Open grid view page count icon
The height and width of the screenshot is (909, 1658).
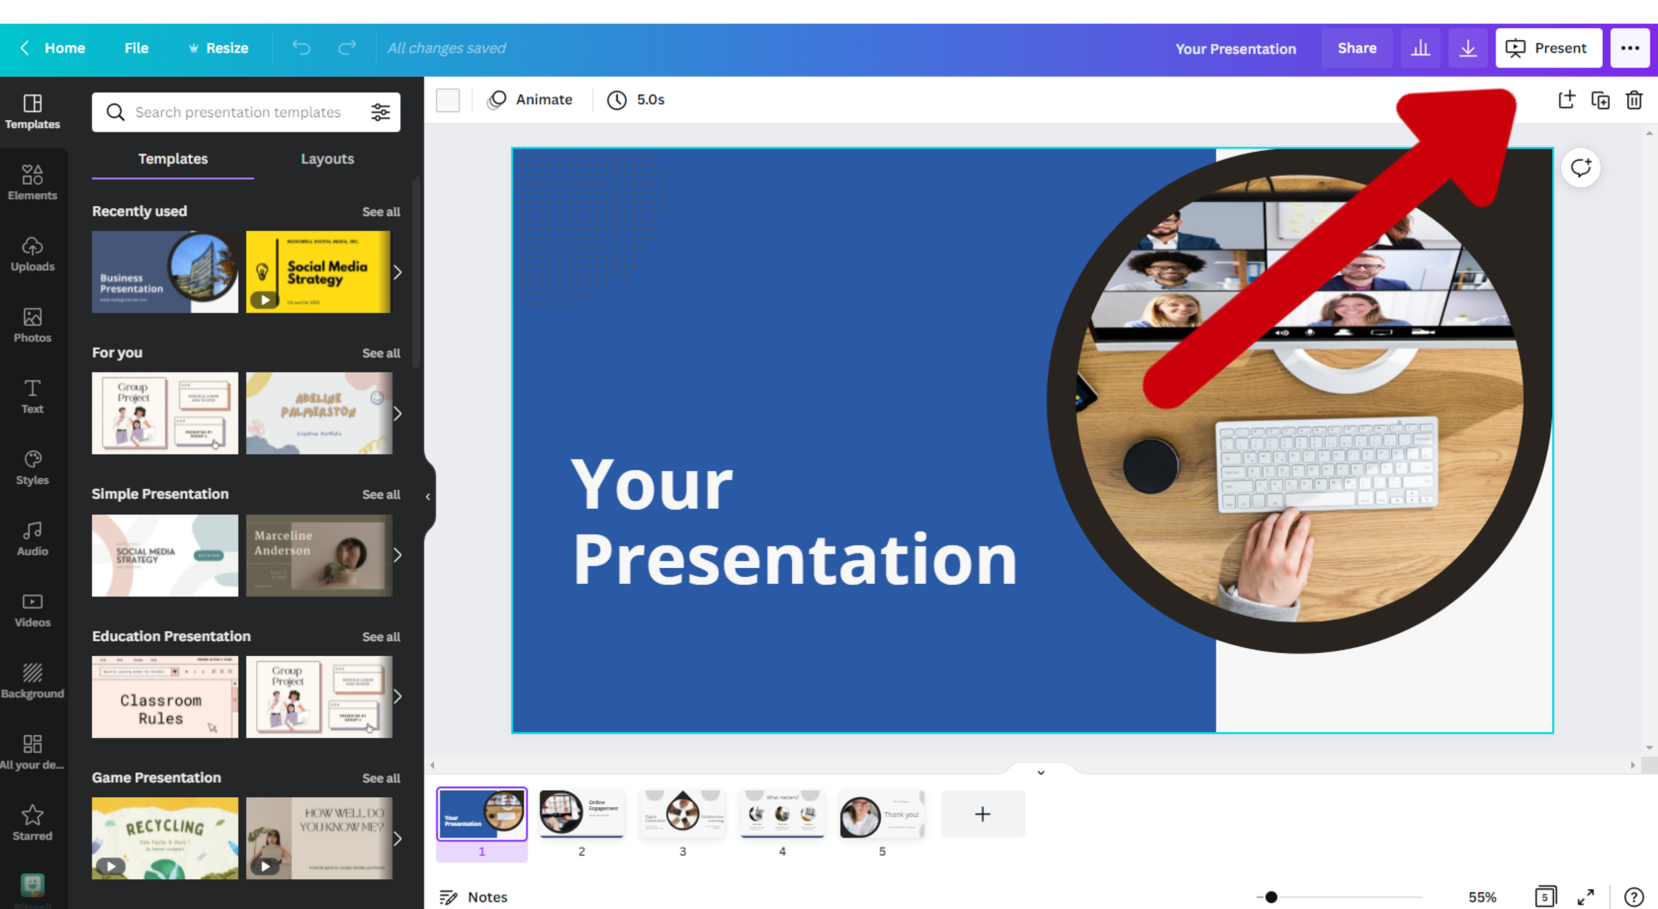(1545, 897)
